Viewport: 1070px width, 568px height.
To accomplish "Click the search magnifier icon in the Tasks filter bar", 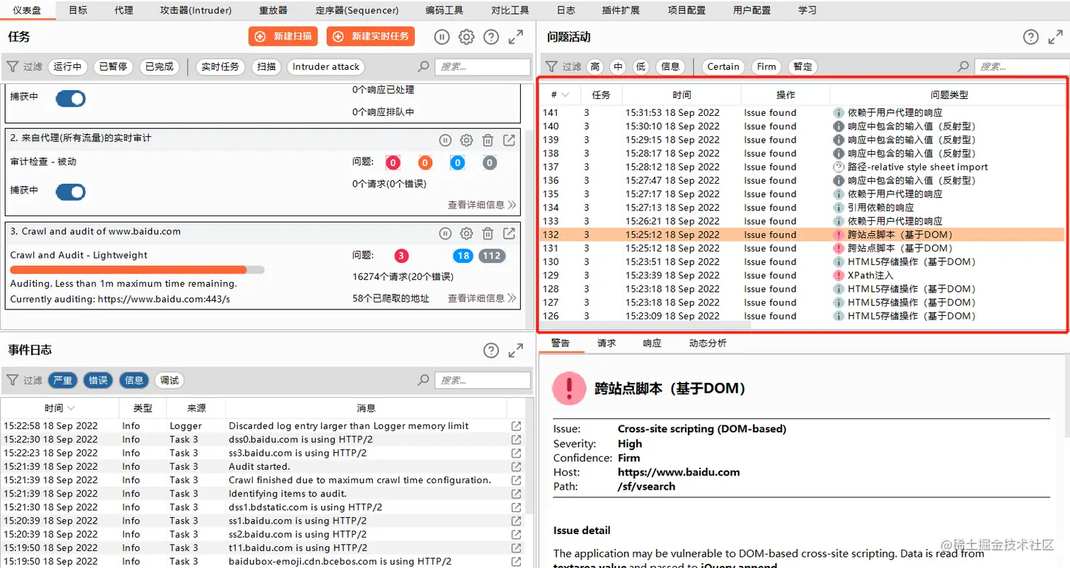I will pos(424,67).
